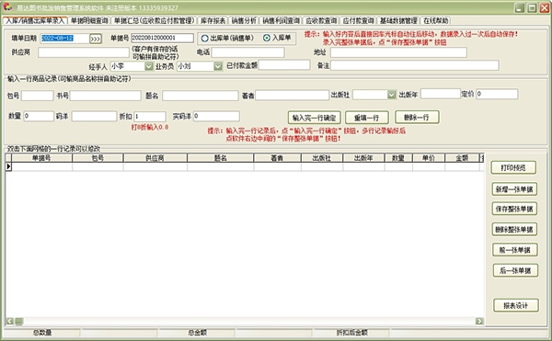
Task: Click the 打印预览 button
Action: (513, 167)
